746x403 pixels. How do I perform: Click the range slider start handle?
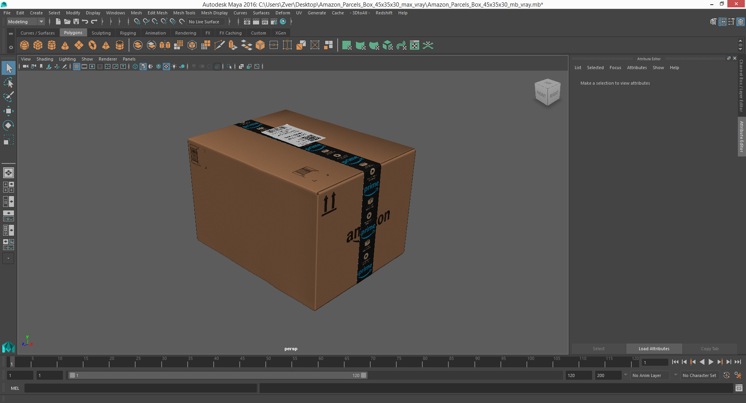(x=72, y=375)
